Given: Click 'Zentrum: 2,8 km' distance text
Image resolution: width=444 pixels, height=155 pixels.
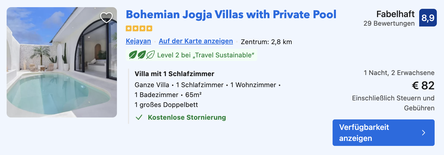Looking at the screenshot, I should [266, 42].
